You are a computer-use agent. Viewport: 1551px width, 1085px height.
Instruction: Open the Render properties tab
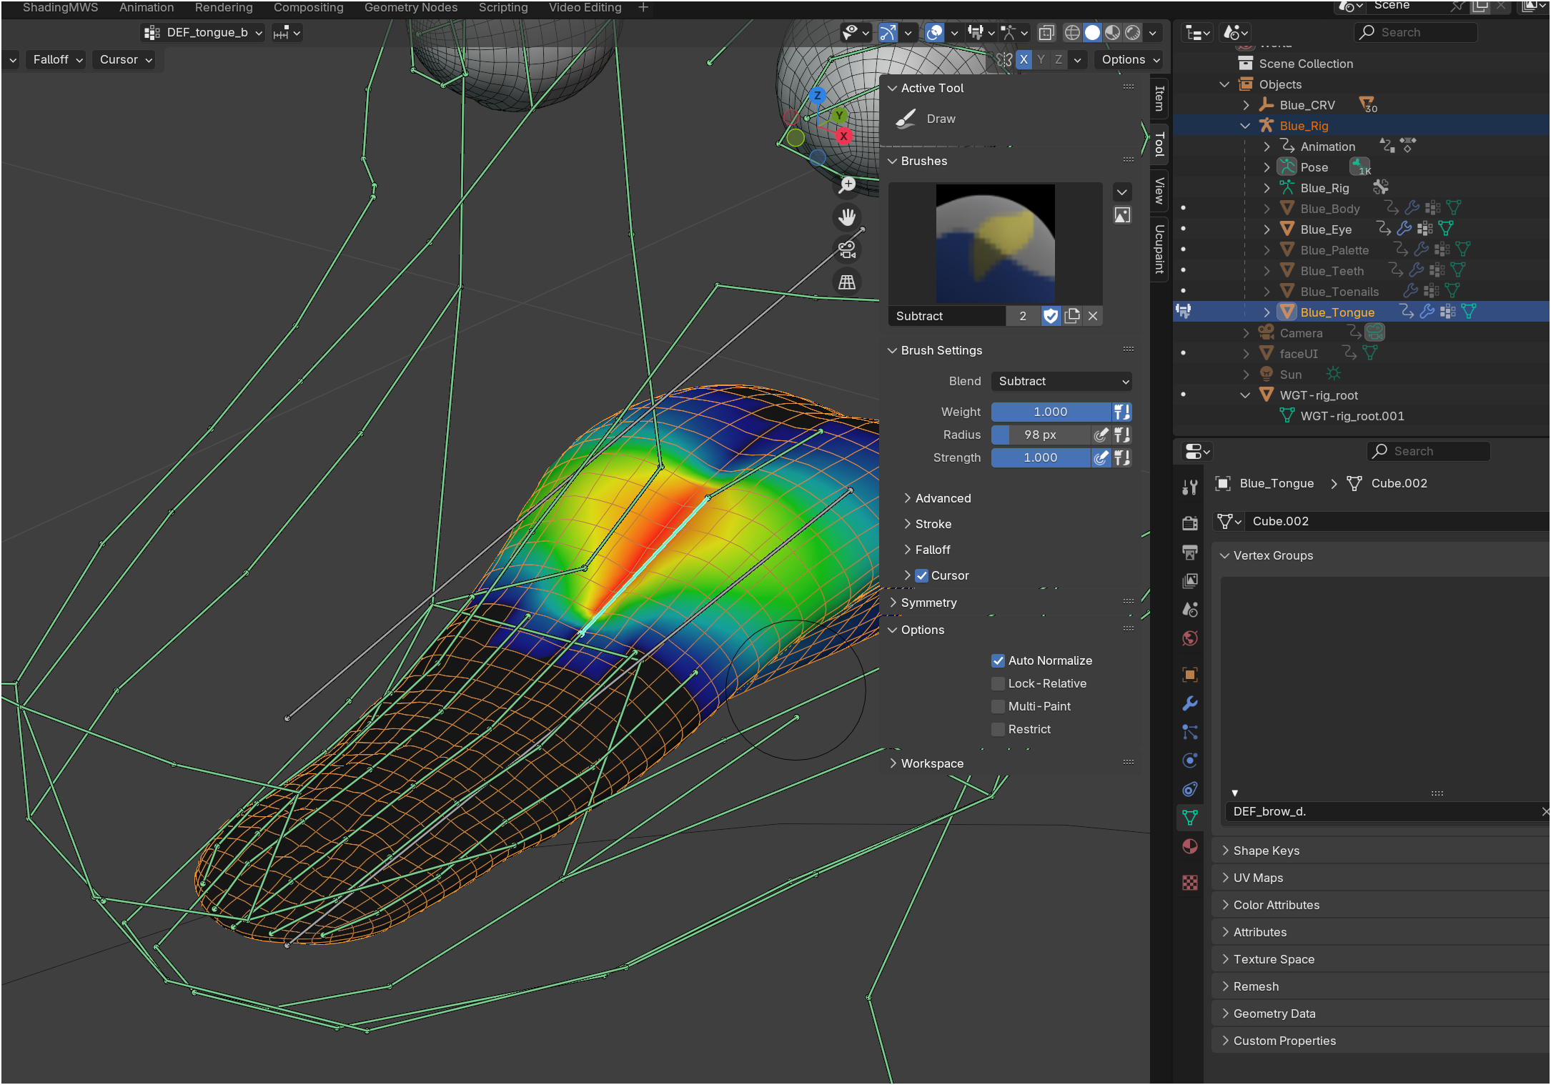pos(1189,522)
